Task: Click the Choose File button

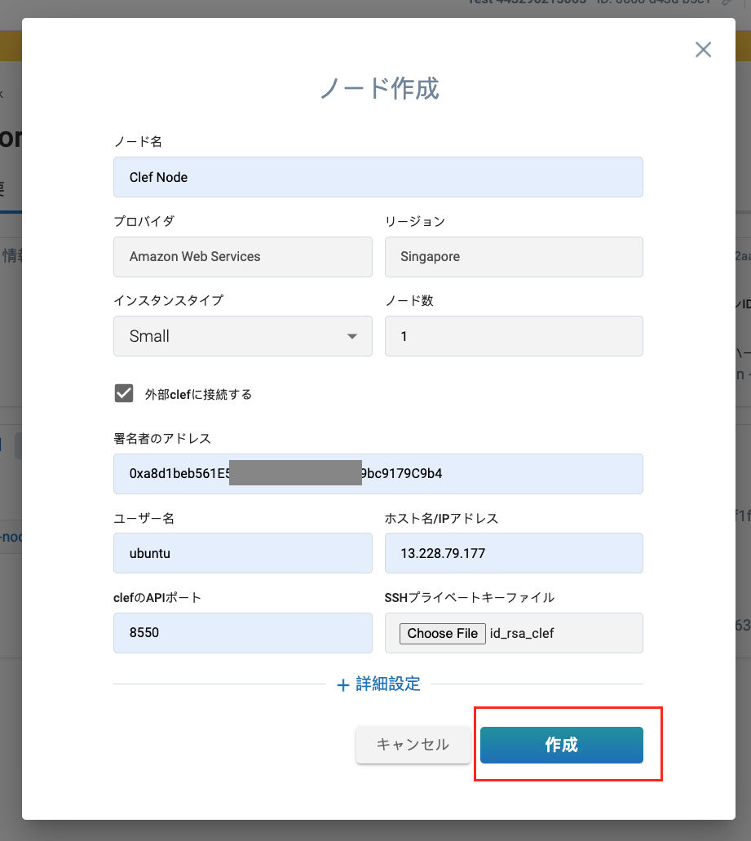Action: [442, 634]
